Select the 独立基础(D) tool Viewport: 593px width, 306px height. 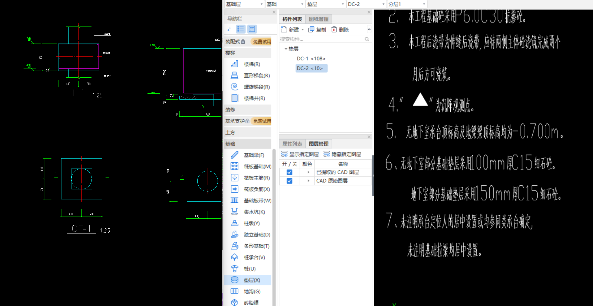pyautogui.click(x=248, y=235)
